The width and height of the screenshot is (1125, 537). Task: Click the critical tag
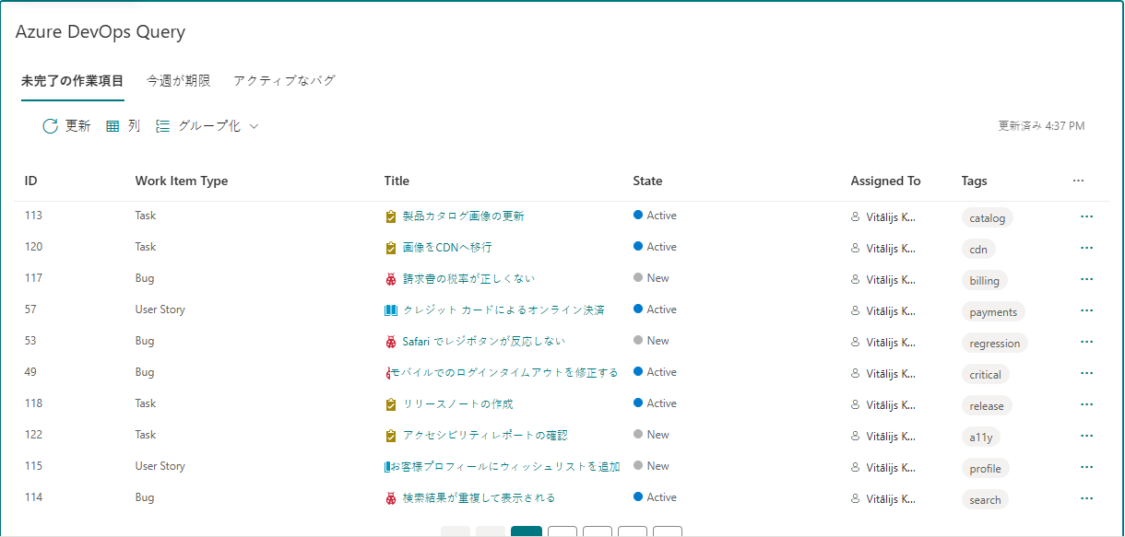(x=985, y=375)
